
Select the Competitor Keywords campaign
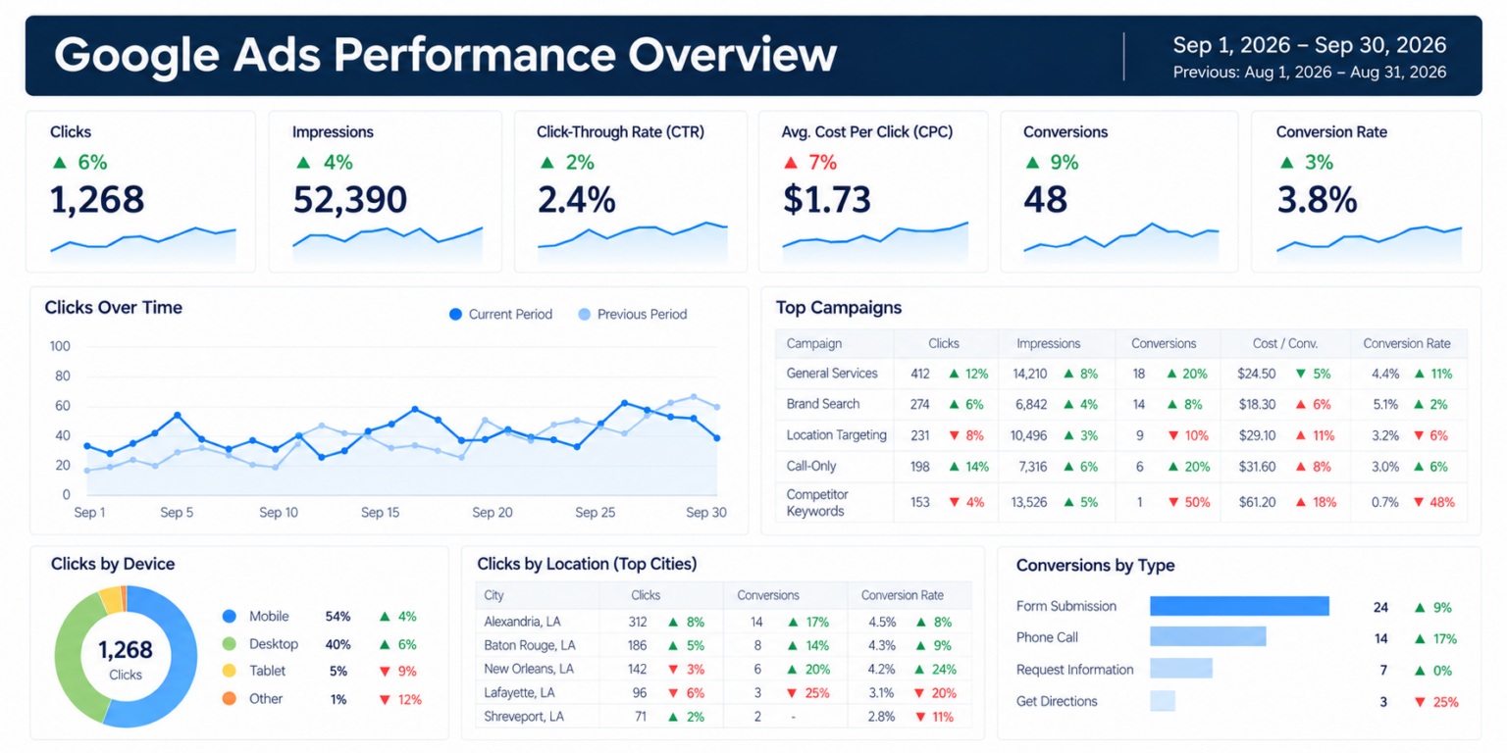click(1121, 502)
